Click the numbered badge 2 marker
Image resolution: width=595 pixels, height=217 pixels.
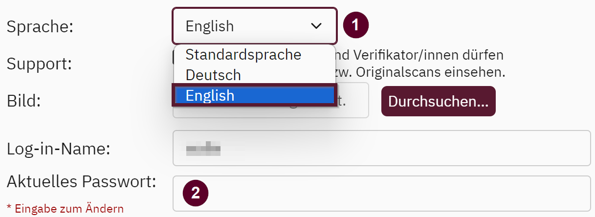[x=196, y=193]
